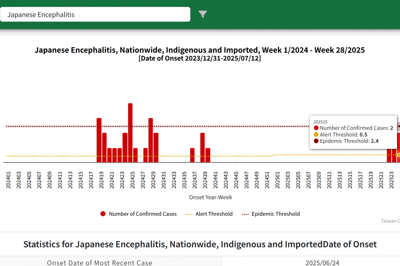The width and height of the screenshot is (400, 266).
Task: Click the chart title Japanese Encephalitis, Nationwide
Action: point(200,50)
